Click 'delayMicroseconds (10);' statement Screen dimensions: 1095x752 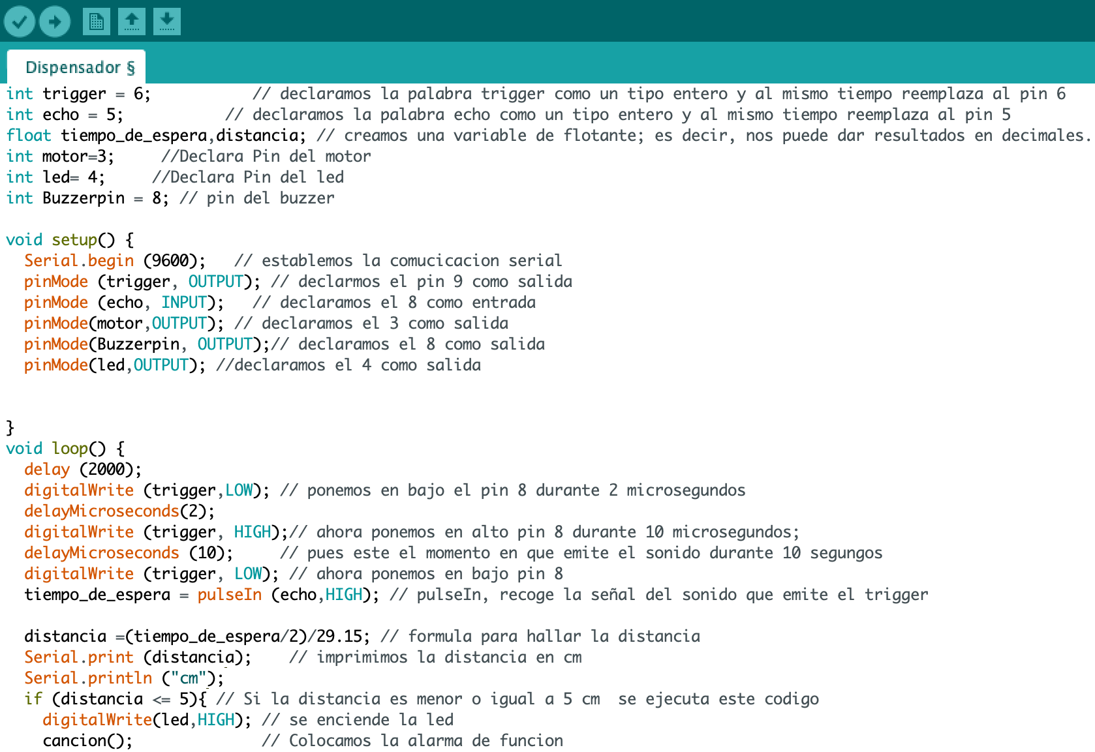coord(129,553)
